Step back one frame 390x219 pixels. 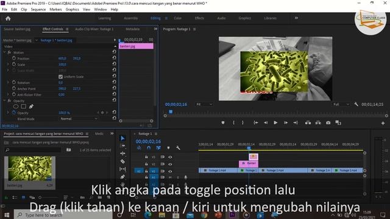click(266, 123)
